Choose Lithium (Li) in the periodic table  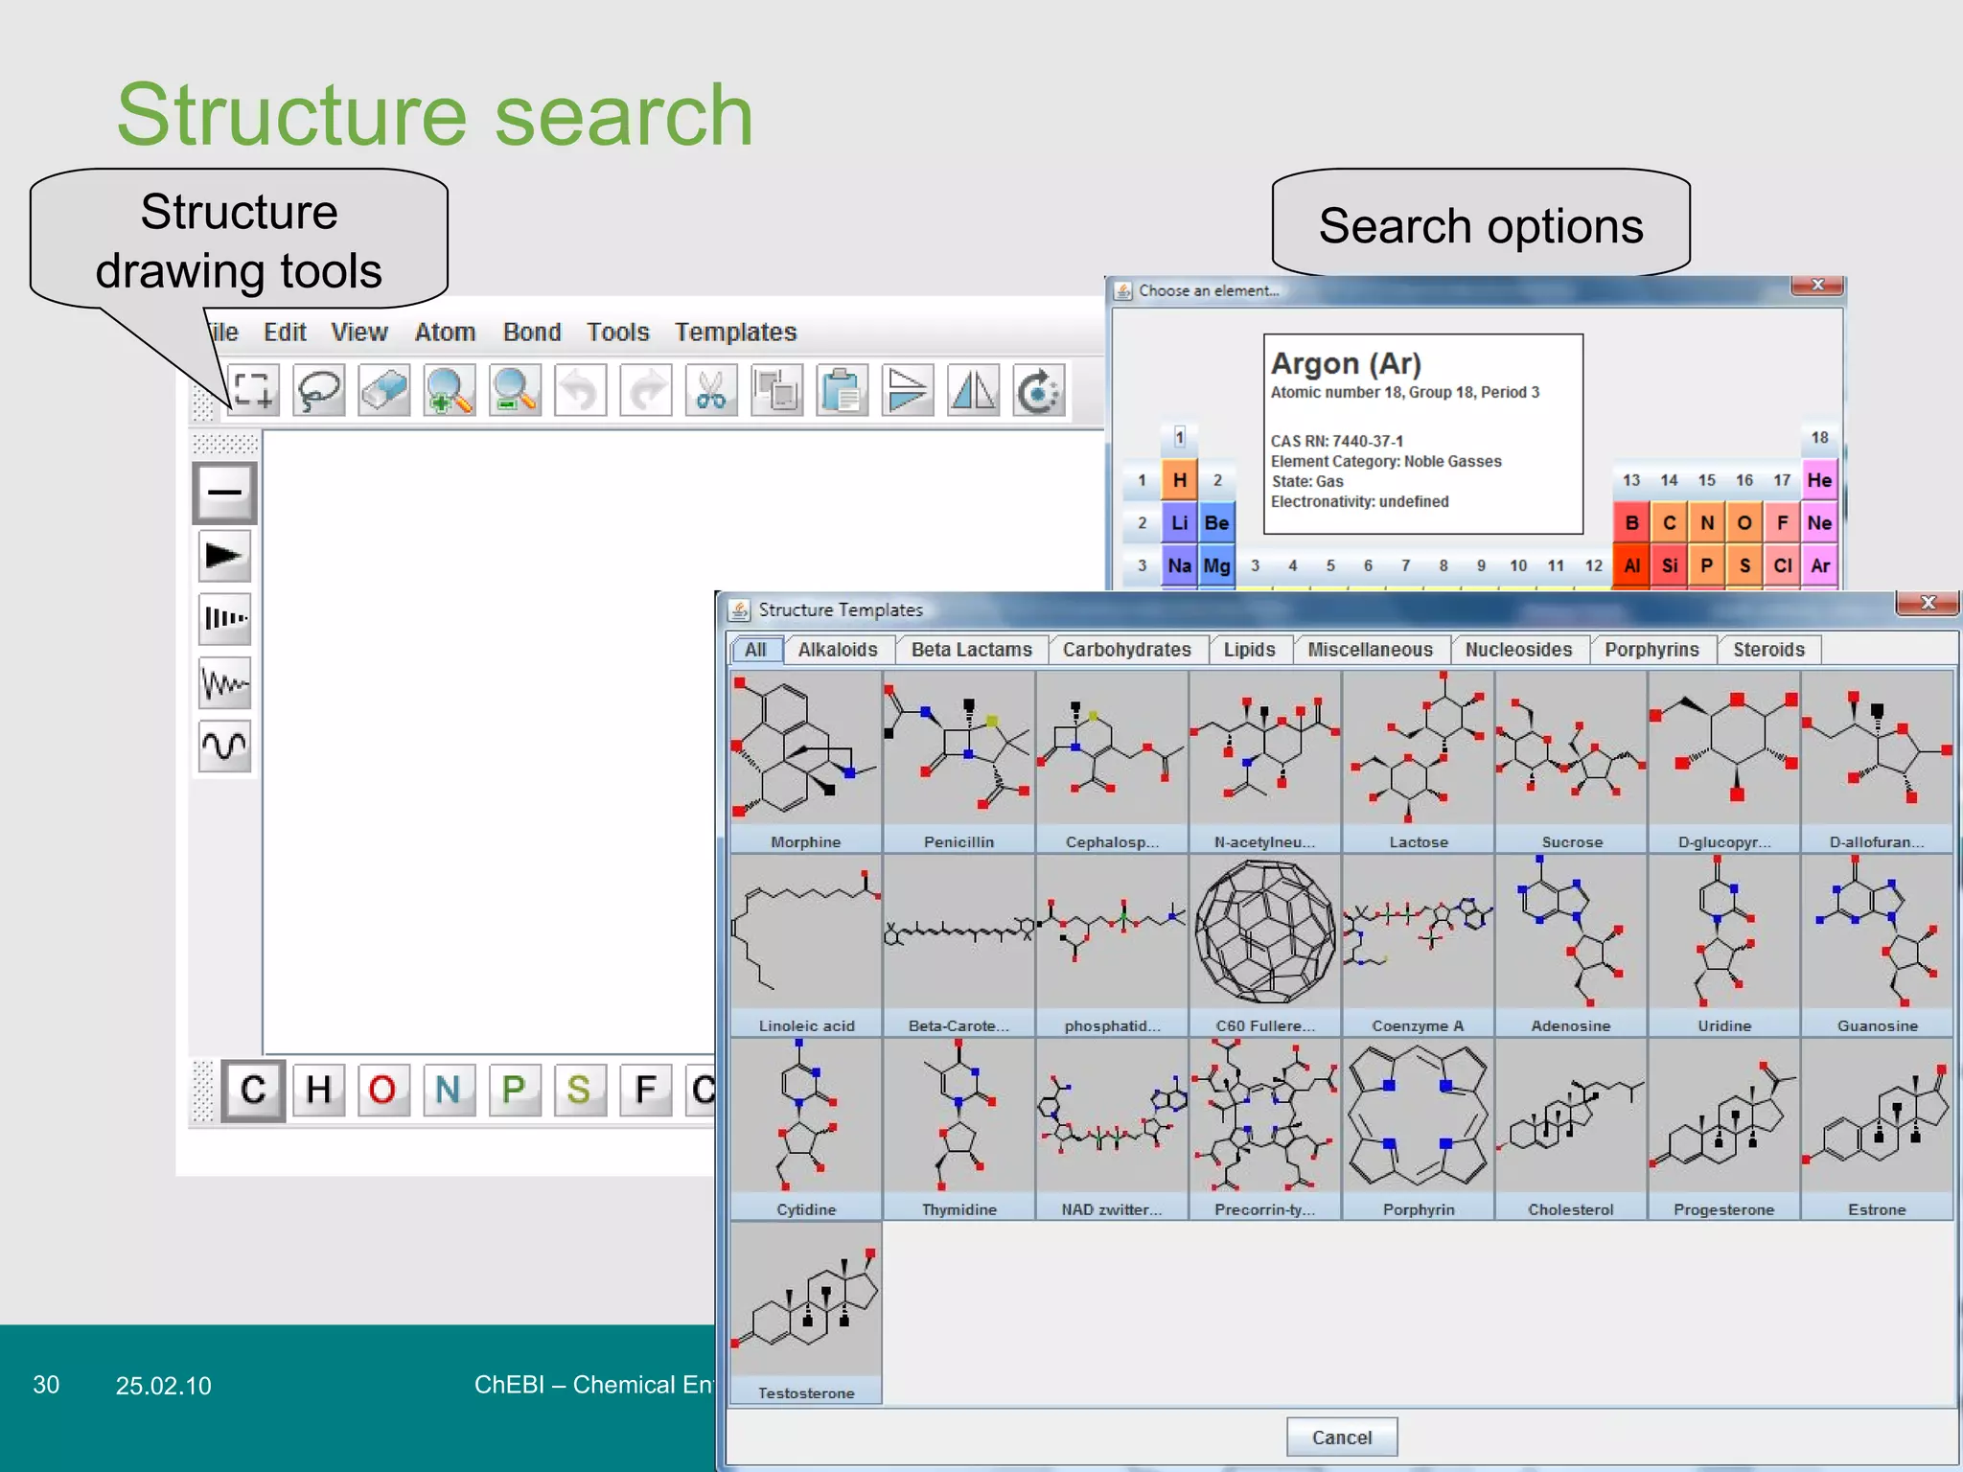tap(1180, 523)
